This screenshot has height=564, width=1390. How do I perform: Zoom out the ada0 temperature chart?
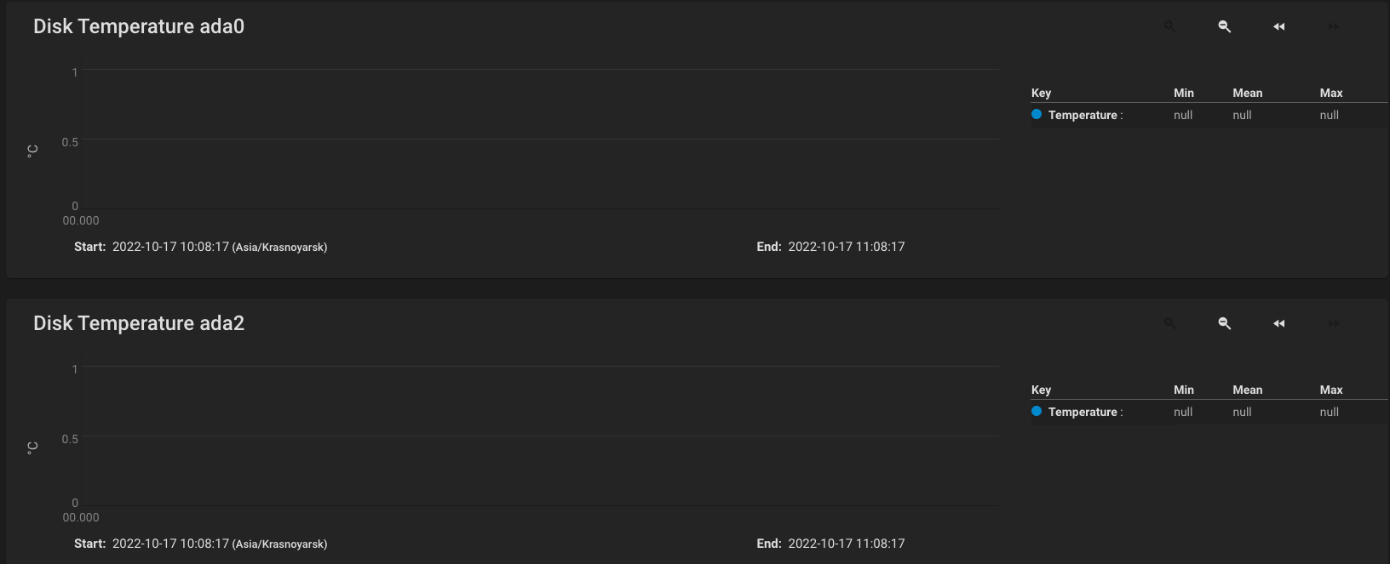click(x=1225, y=26)
